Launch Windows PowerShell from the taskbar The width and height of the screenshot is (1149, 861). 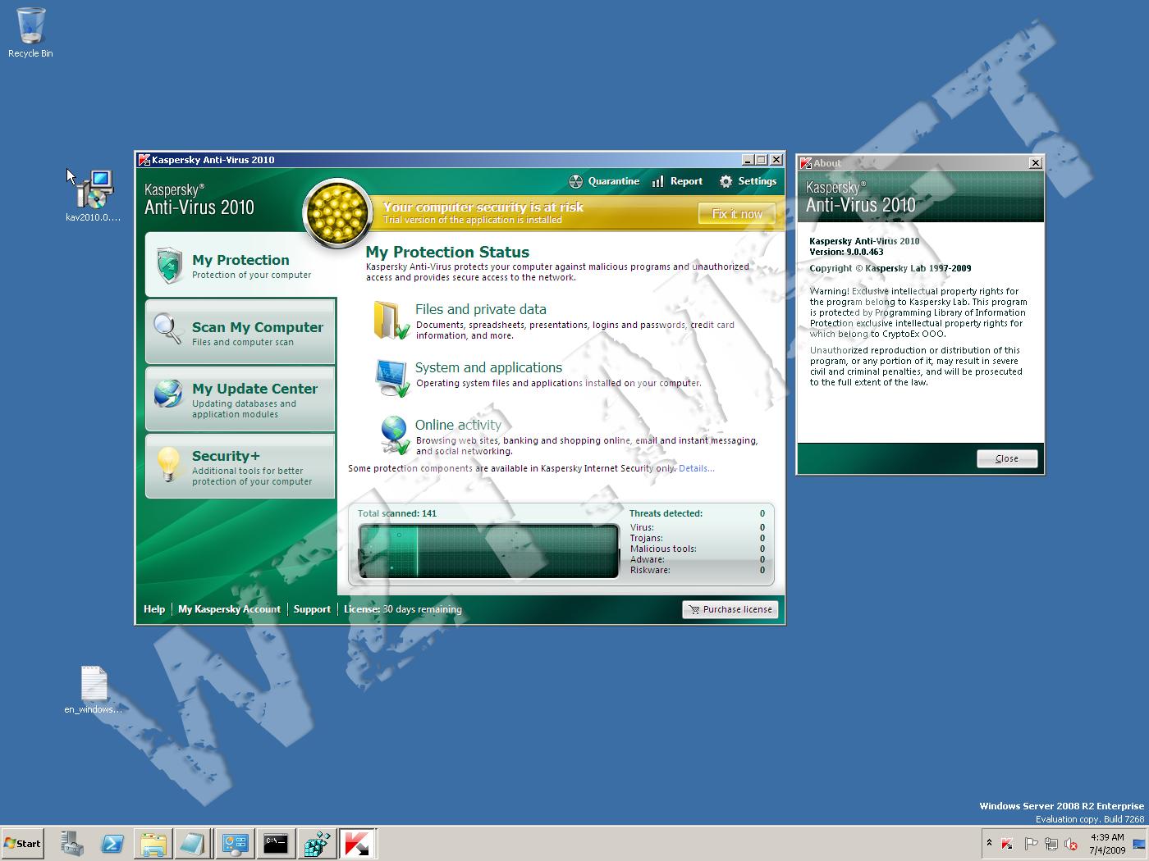tap(112, 844)
